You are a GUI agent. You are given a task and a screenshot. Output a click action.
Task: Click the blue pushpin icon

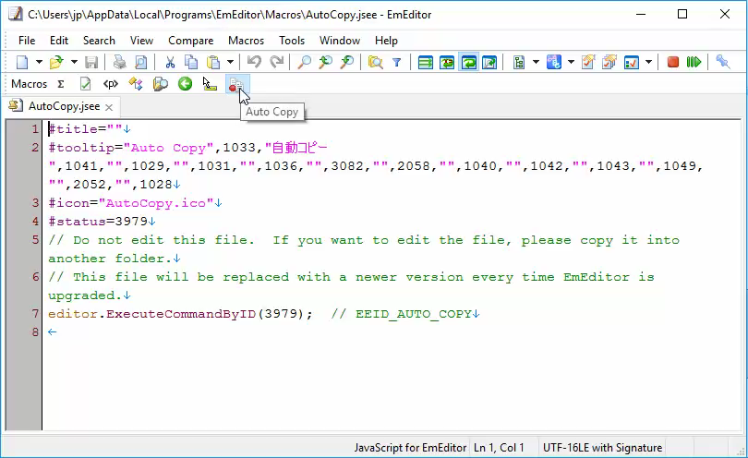[x=722, y=62]
